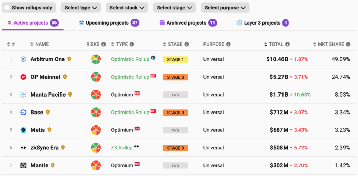Click the TOTAL column info icon
The image size is (358, 176).
point(287,44)
